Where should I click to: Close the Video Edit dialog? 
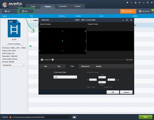click(131, 20)
